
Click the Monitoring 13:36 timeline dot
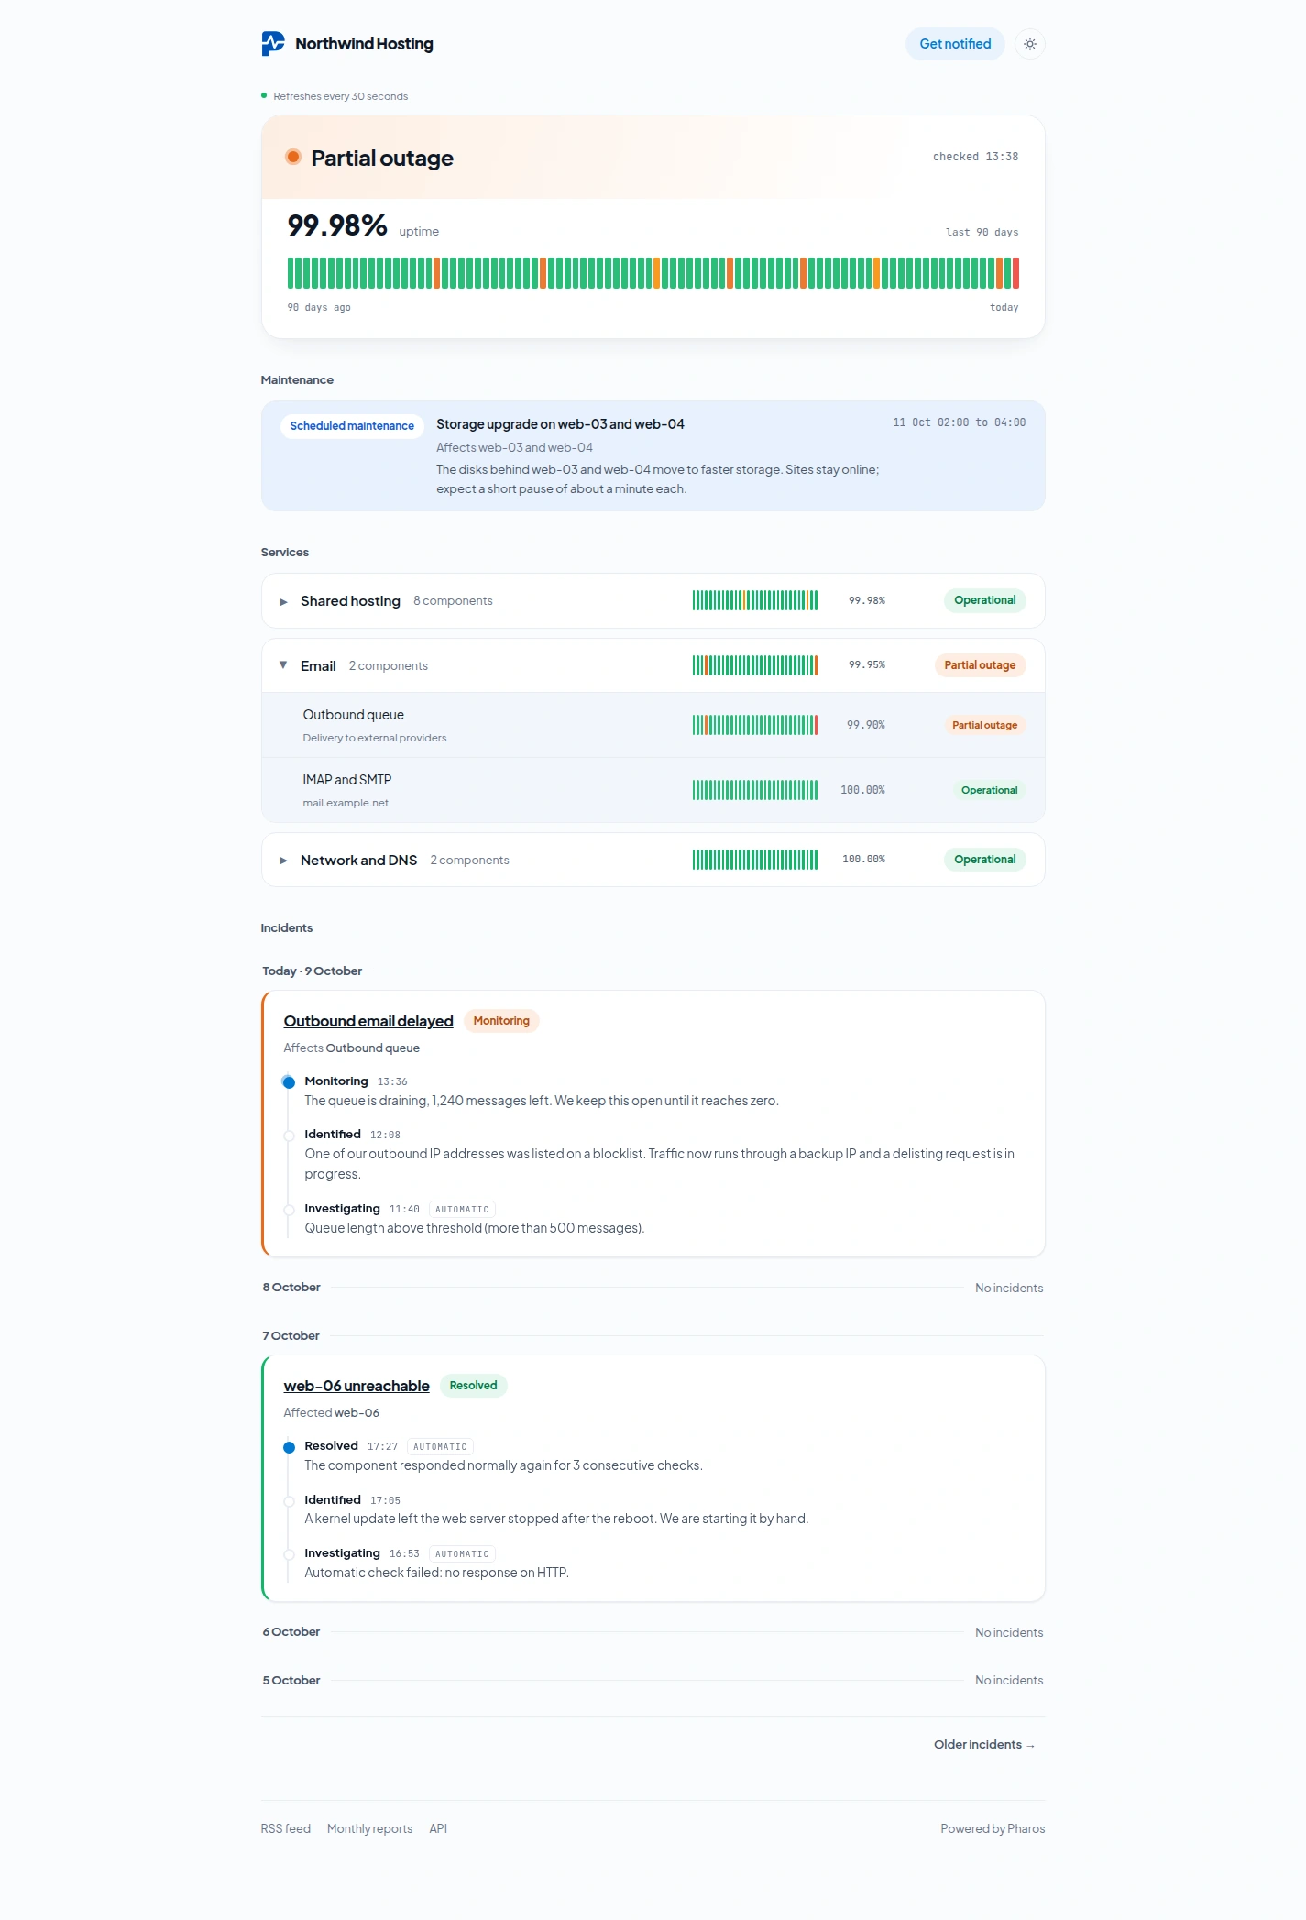pos(289,1082)
